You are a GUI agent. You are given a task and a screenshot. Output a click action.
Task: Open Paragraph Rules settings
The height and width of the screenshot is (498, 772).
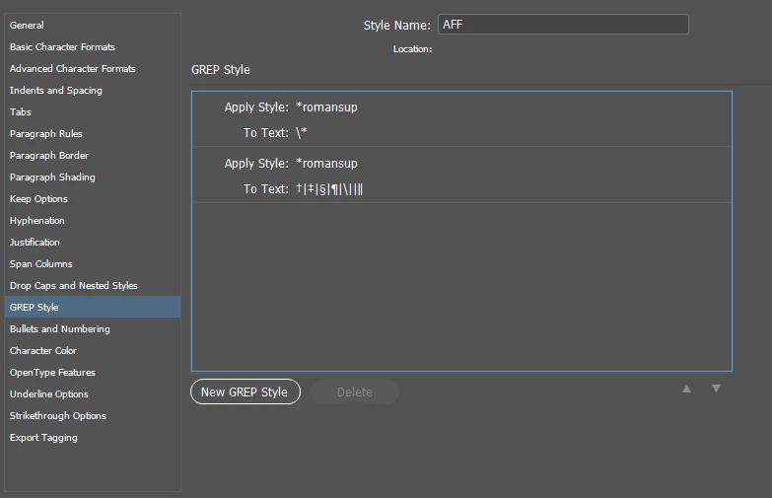[93, 133]
